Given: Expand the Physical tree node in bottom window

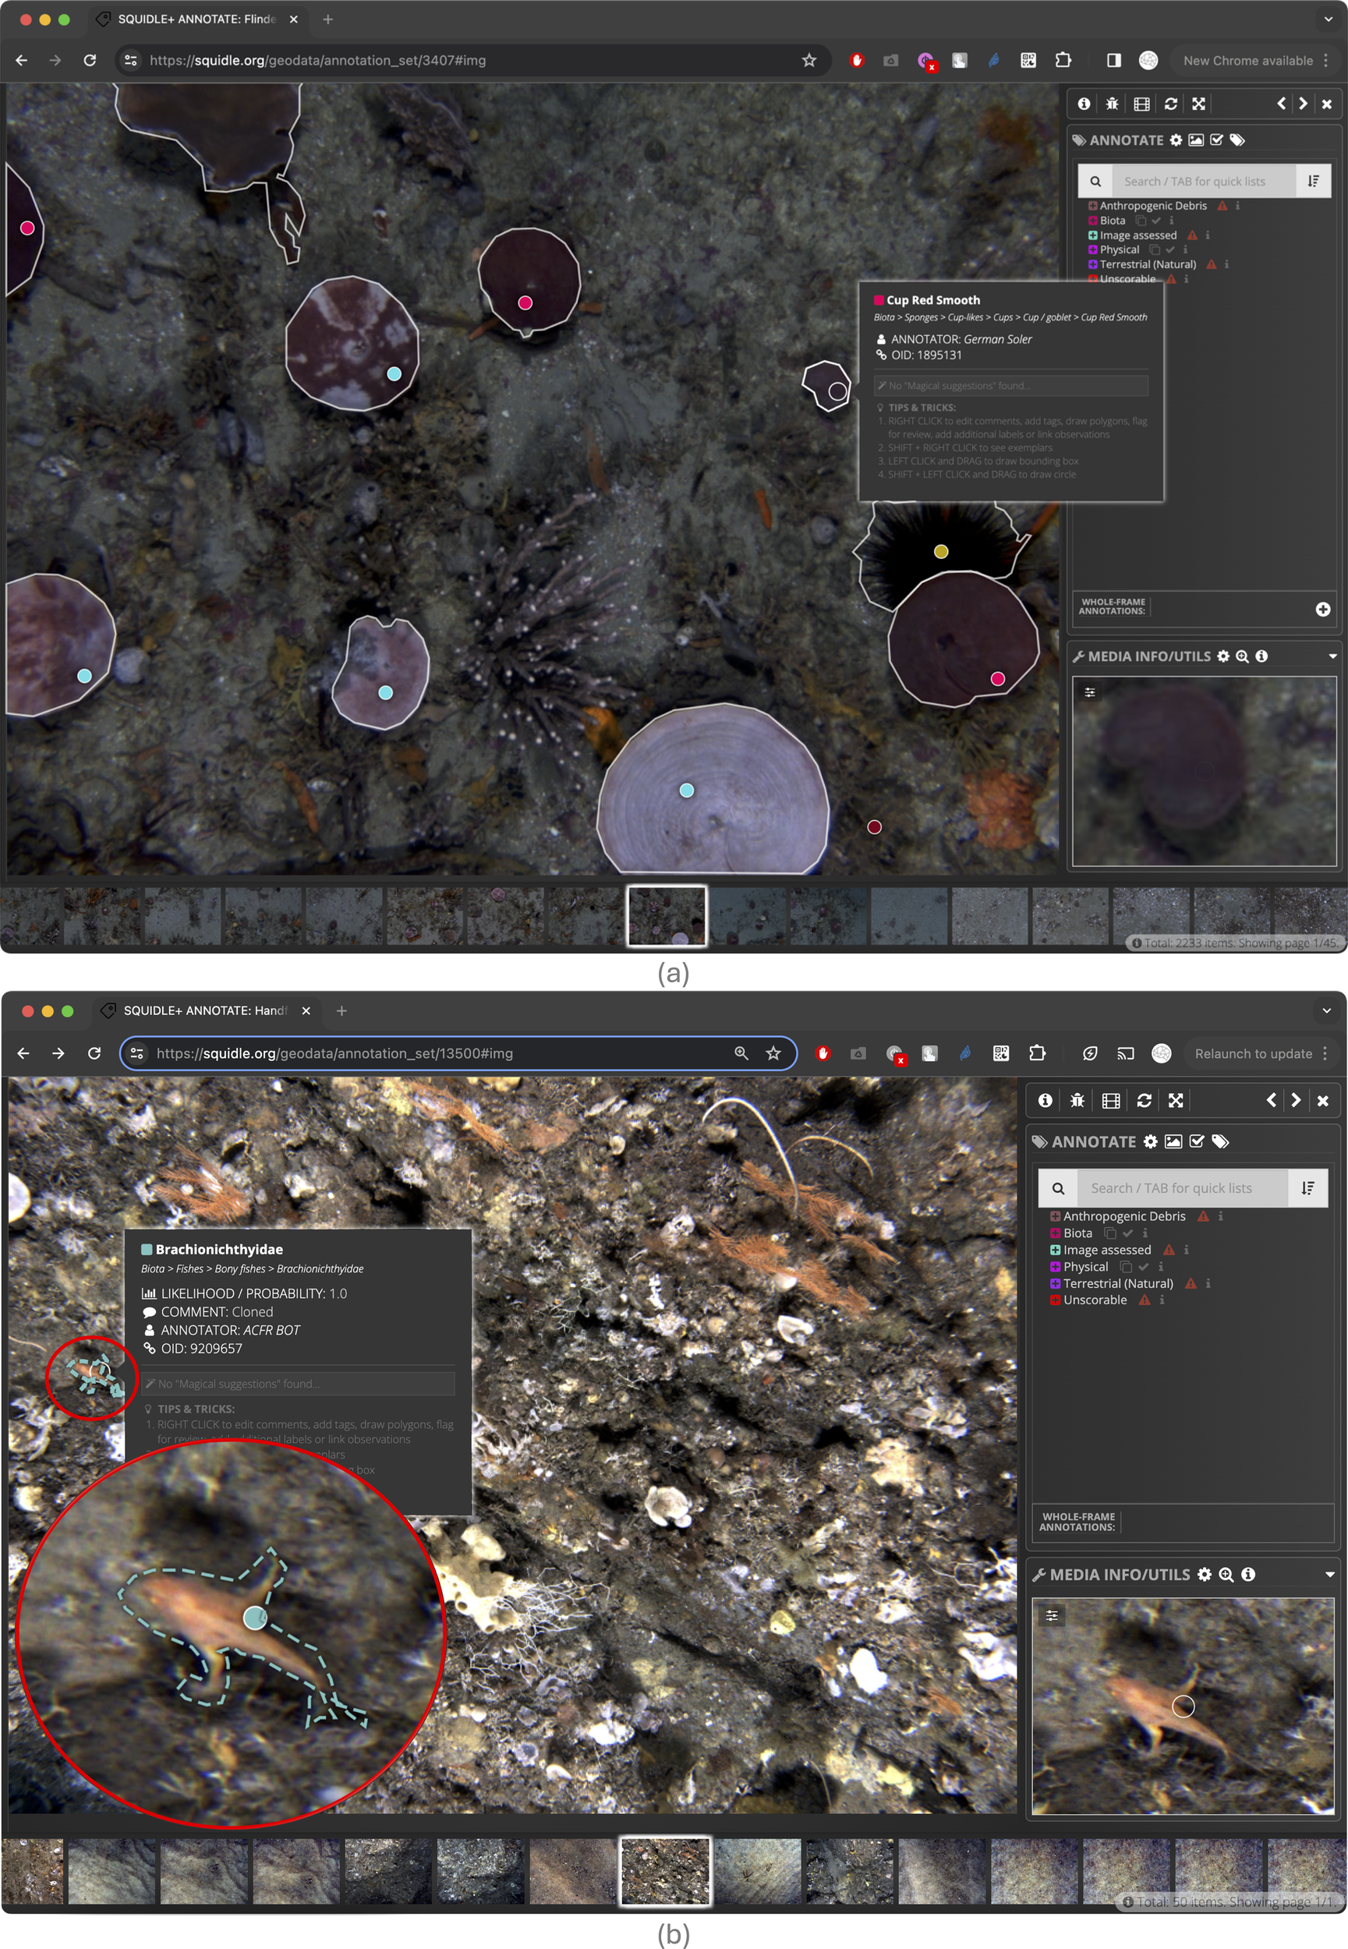Looking at the screenshot, I should (x=1055, y=1267).
